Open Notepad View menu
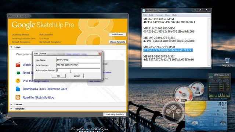Image resolution: width=235 pixels, height=132 pixels. tap(167, 15)
